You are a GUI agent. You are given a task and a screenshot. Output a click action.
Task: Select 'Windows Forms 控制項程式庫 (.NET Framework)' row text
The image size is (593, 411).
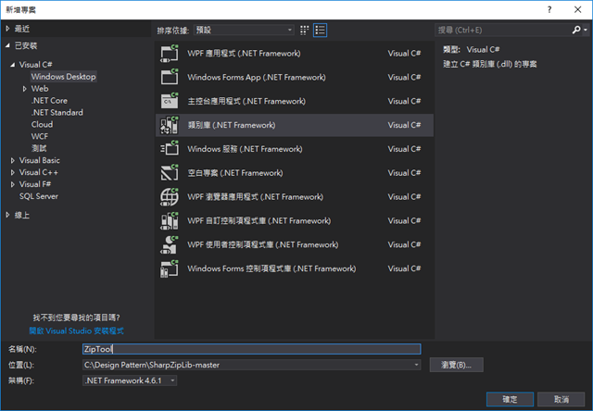point(271,269)
